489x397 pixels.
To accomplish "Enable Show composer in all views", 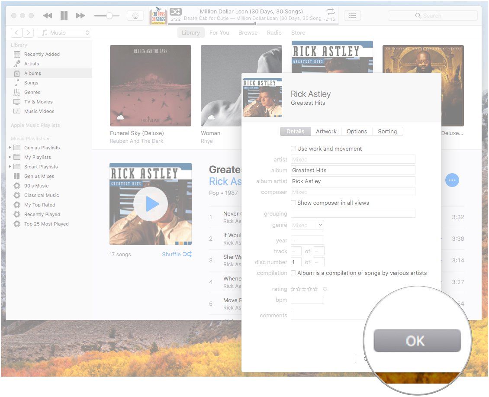I will tap(293, 203).
